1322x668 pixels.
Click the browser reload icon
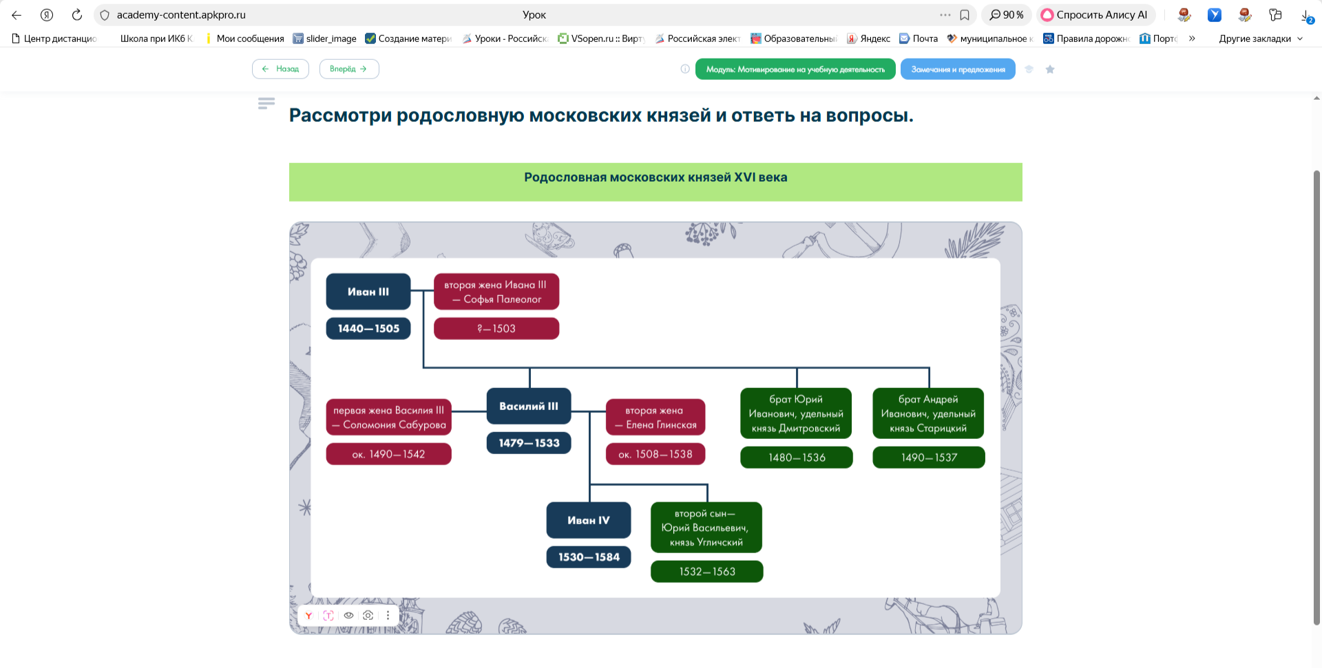click(x=77, y=15)
